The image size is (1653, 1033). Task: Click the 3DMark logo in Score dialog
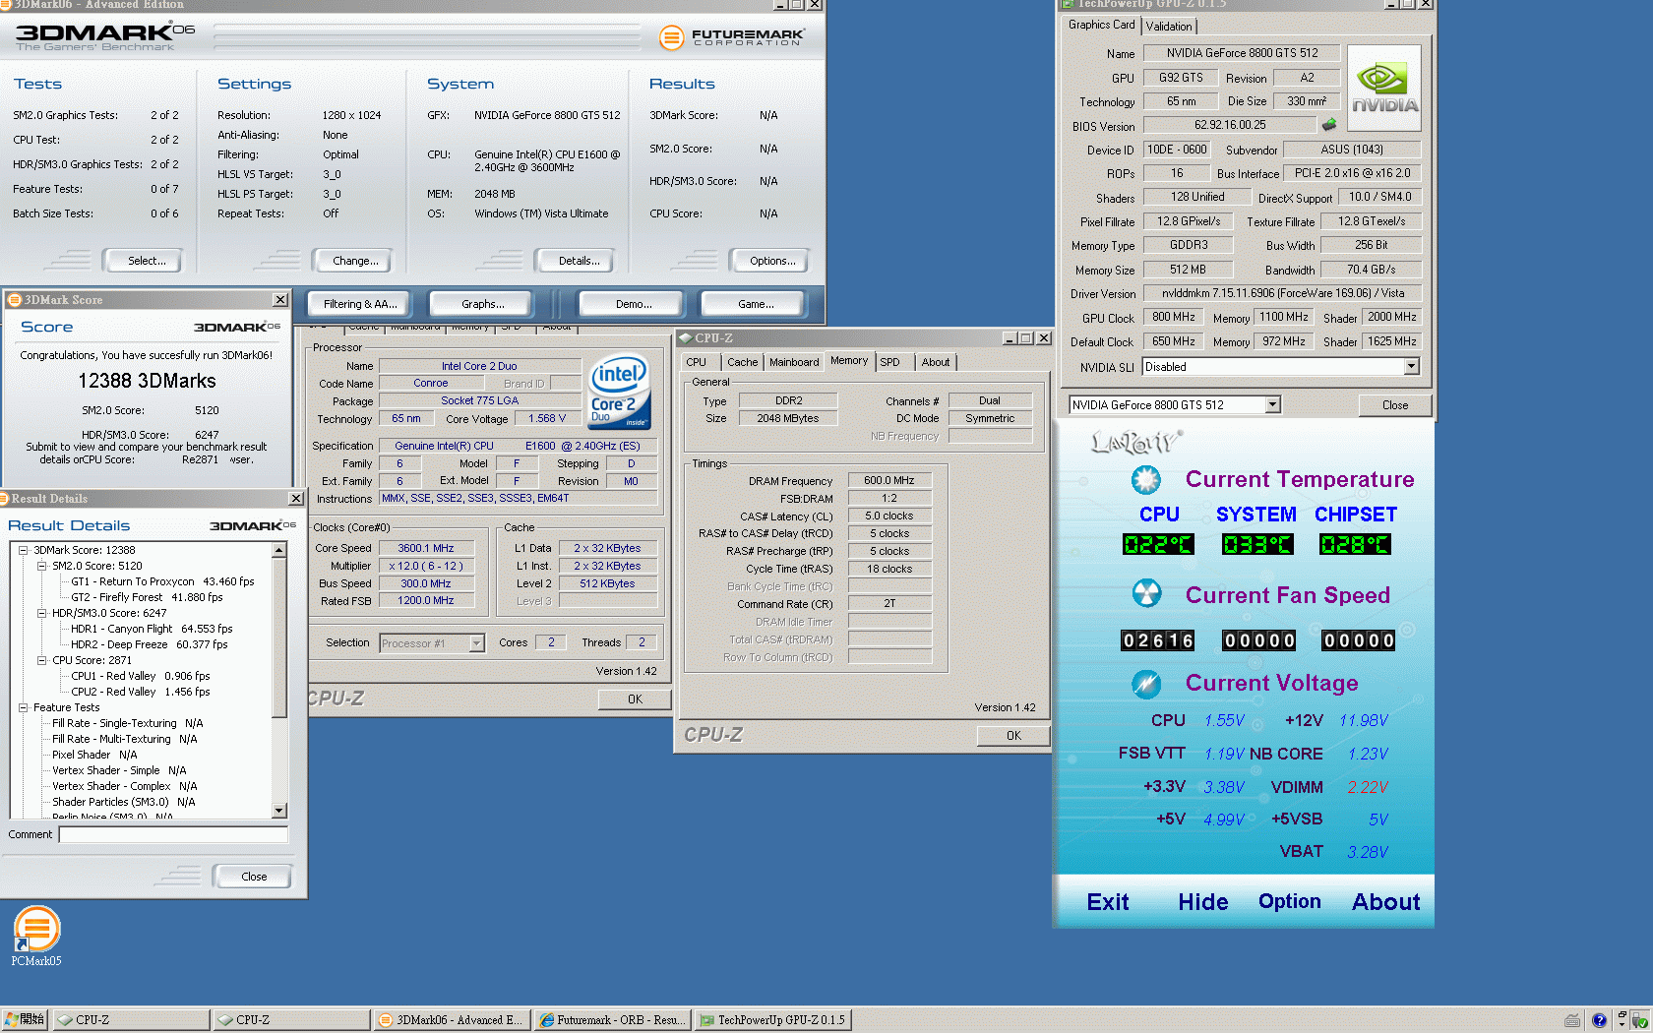(236, 327)
